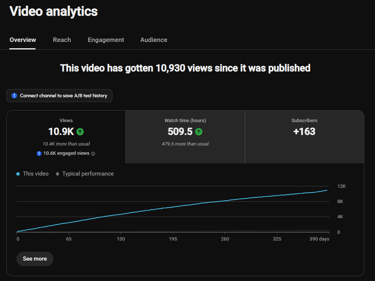Viewport: 375px width, 281px height.
Task: Click the blue This video legend dot
Action: tap(18, 174)
